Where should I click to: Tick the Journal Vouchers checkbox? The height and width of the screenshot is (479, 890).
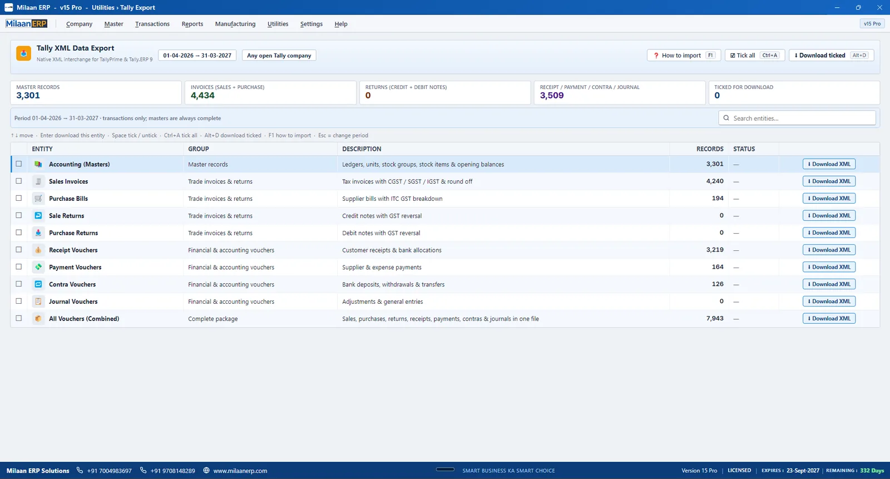click(19, 302)
